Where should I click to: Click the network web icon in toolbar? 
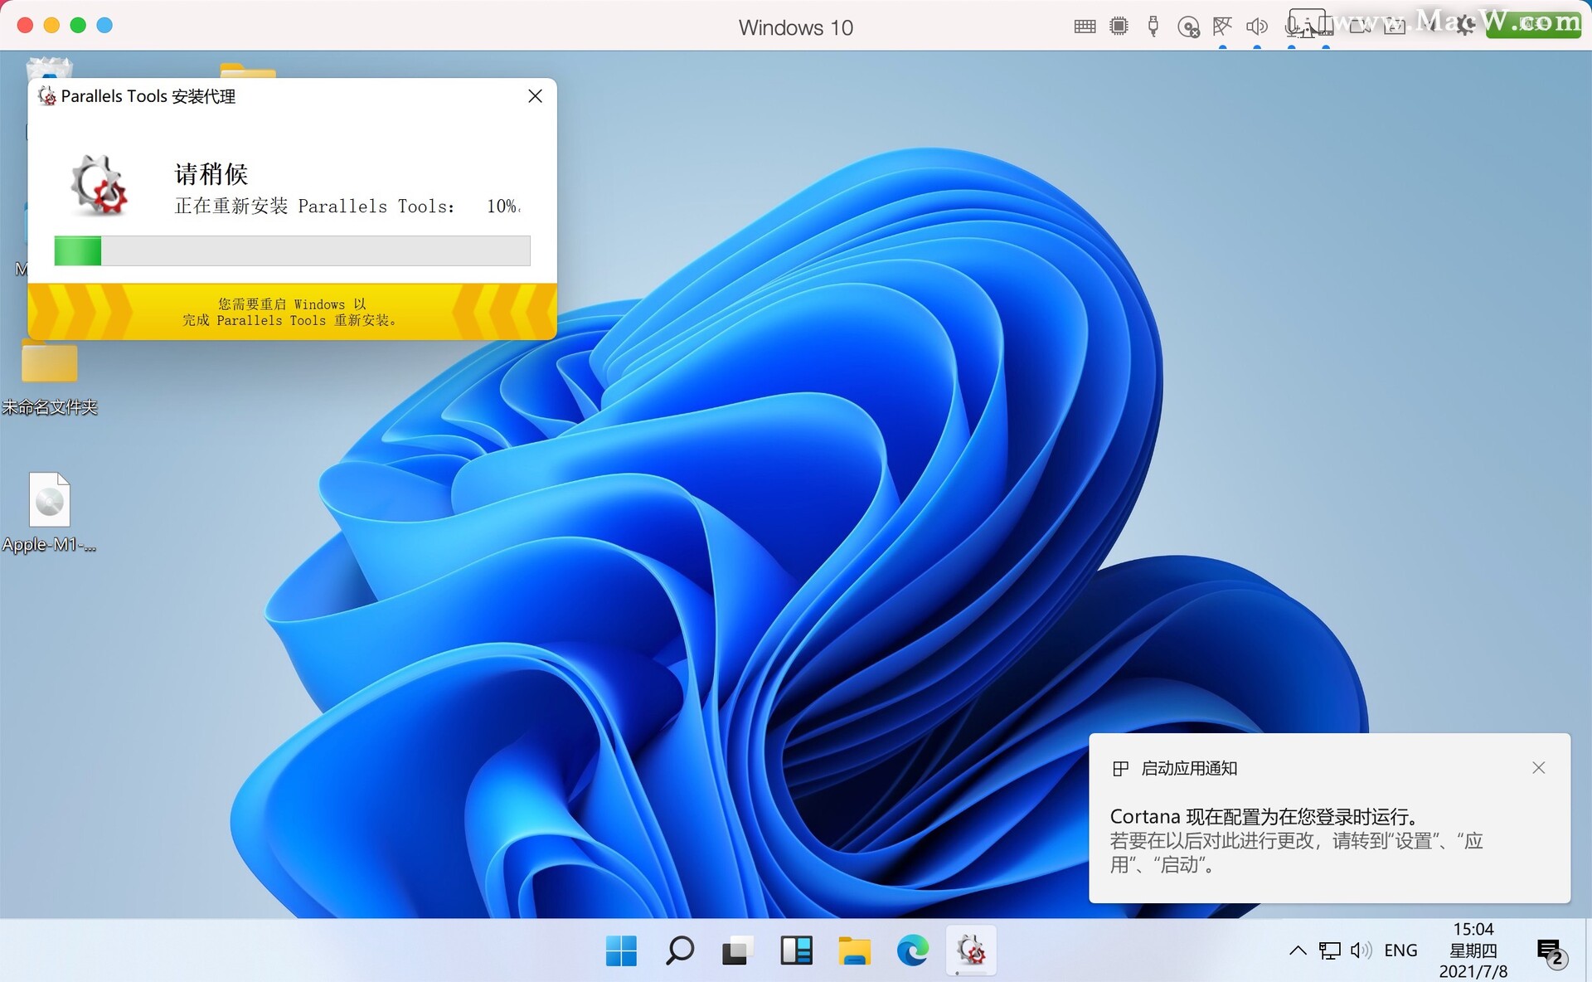(x=1222, y=27)
